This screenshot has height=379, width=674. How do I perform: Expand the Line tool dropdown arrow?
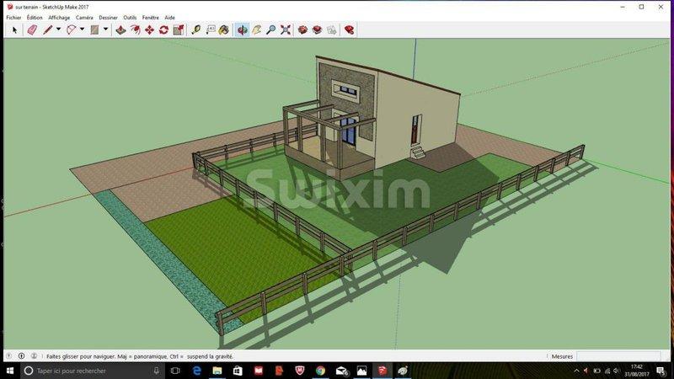click(58, 29)
